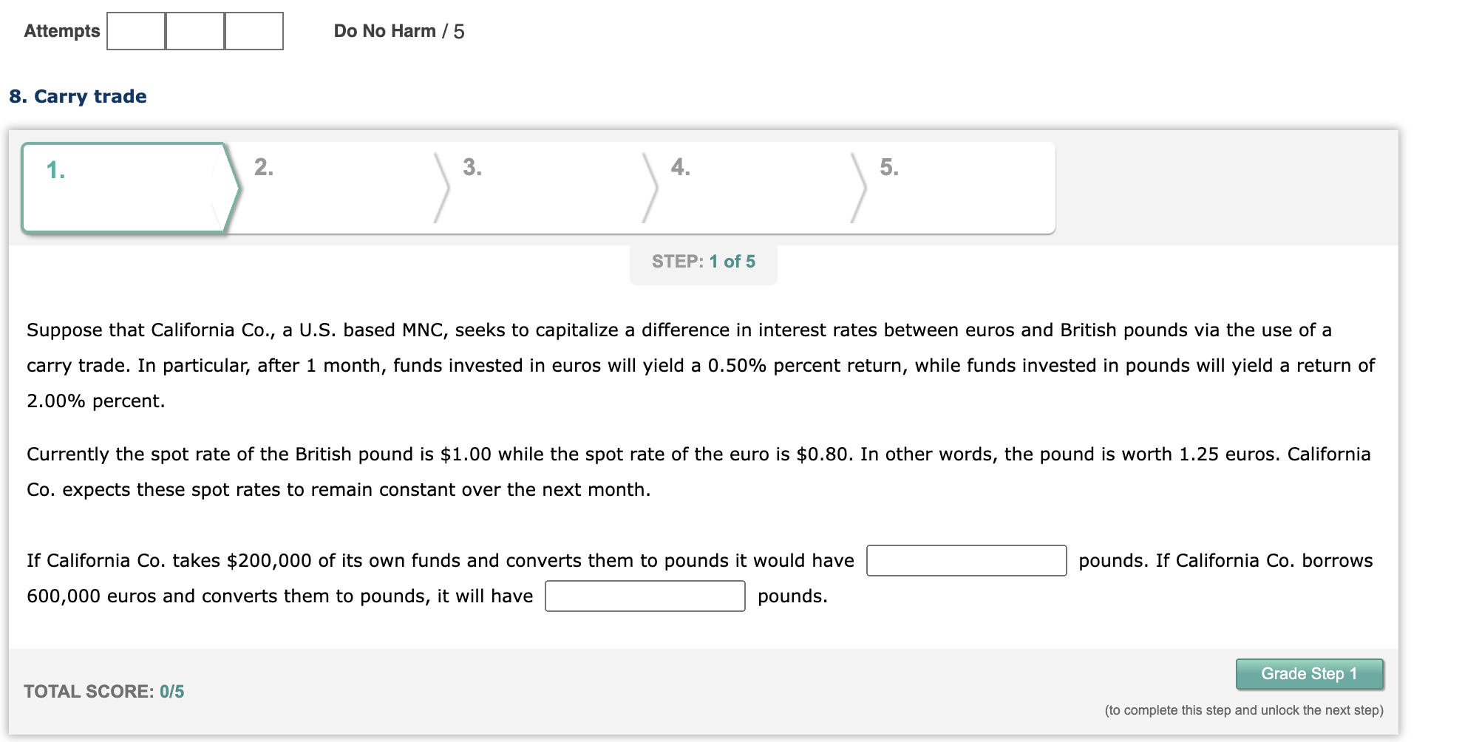Click the pounds input for 600,000 euros
The width and height of the screenshot is (1462, 742).
(645, 596)
